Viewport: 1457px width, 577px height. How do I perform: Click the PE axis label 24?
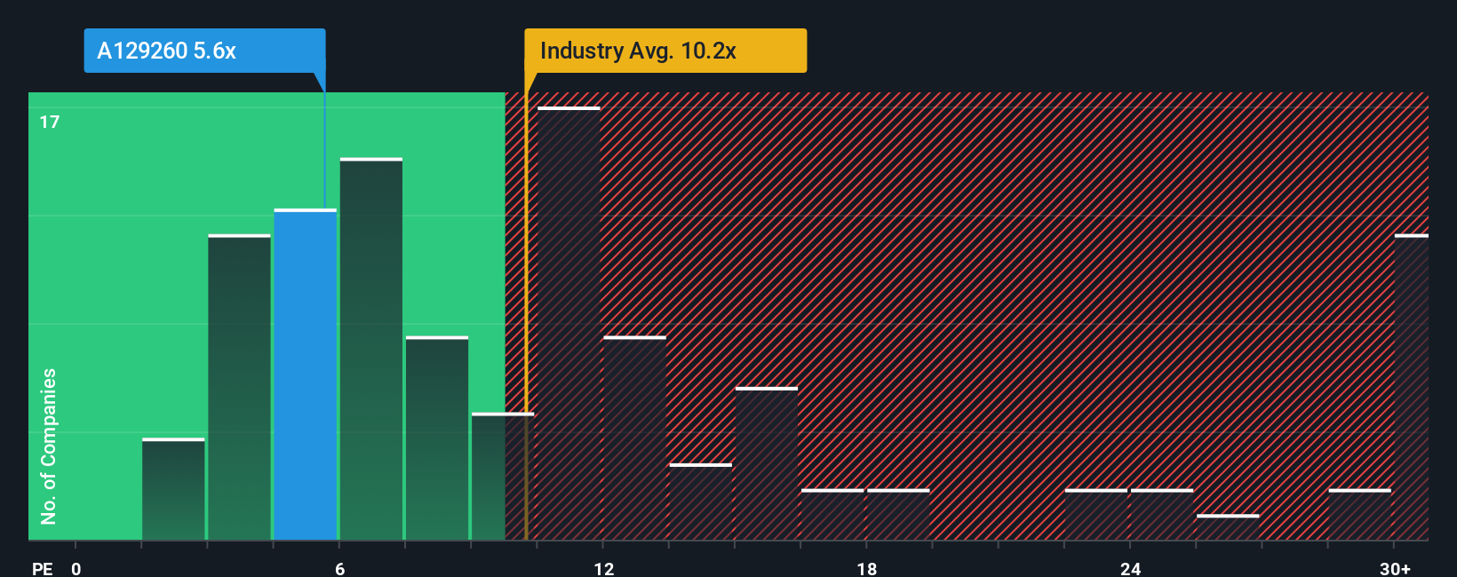1130,568
